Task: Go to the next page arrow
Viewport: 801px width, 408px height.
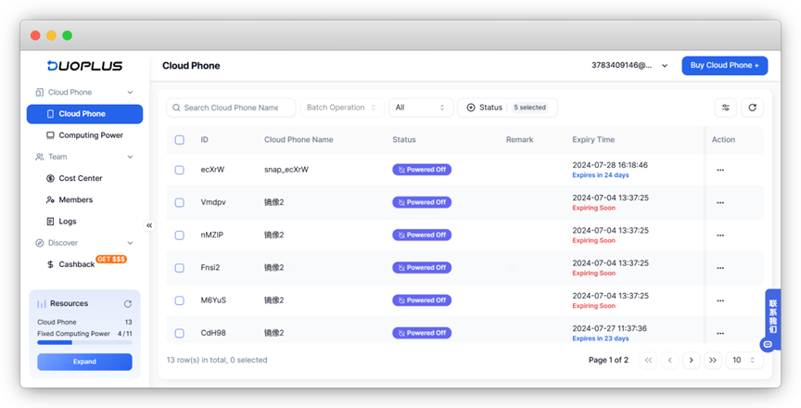Action: pyautogui.click(x=691, y=360)
